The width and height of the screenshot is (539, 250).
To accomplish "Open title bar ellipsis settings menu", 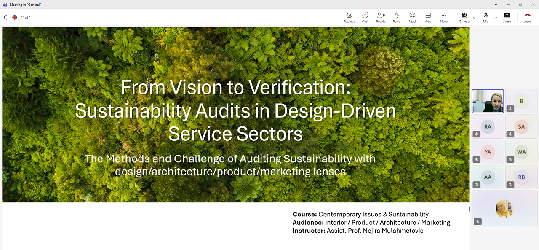I will (x=495, y=5).
